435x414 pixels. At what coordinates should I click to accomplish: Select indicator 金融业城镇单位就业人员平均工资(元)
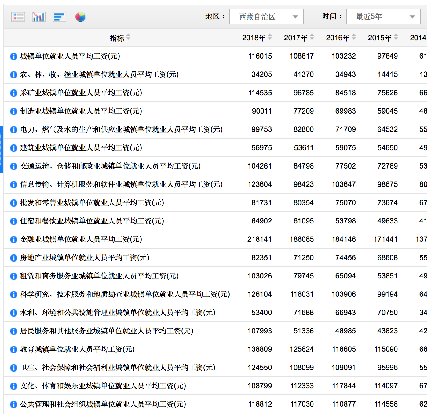tap(81, 239)
